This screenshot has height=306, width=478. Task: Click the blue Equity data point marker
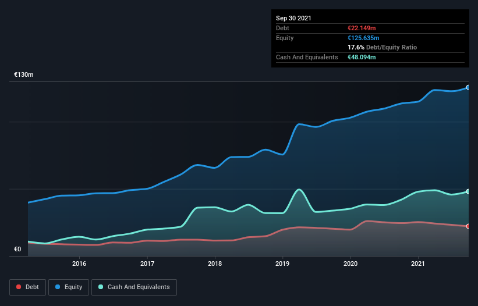[468, 87]
